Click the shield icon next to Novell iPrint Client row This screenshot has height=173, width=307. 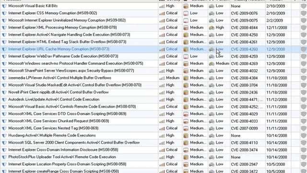pyautogui.click(x=4, y=92)
